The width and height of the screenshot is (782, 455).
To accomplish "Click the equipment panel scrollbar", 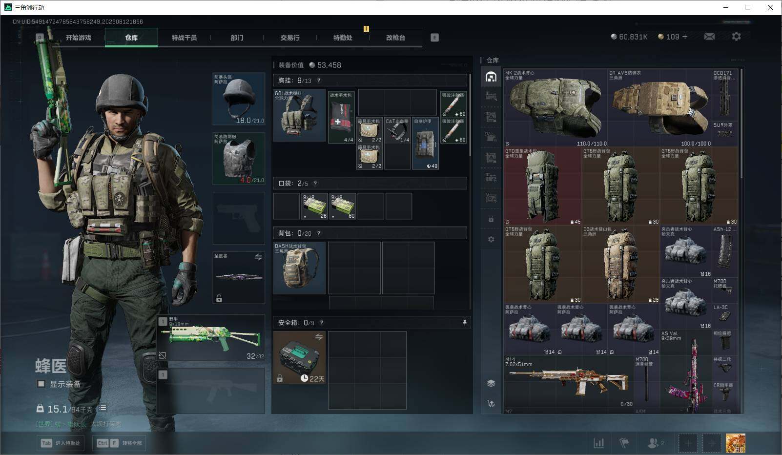I will click(470, 115).
